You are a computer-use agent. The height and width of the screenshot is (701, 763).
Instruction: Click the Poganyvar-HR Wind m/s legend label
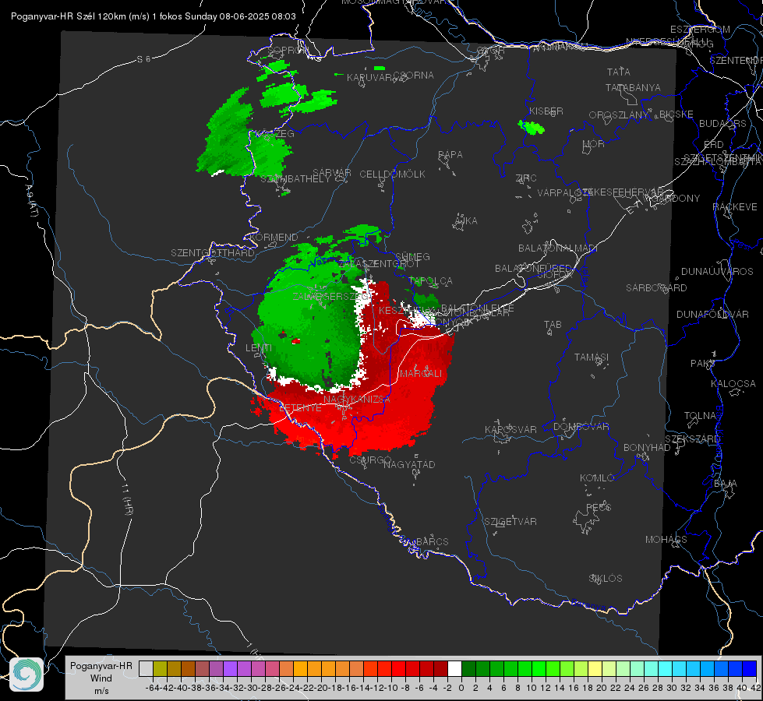click(x=101, y=678)
